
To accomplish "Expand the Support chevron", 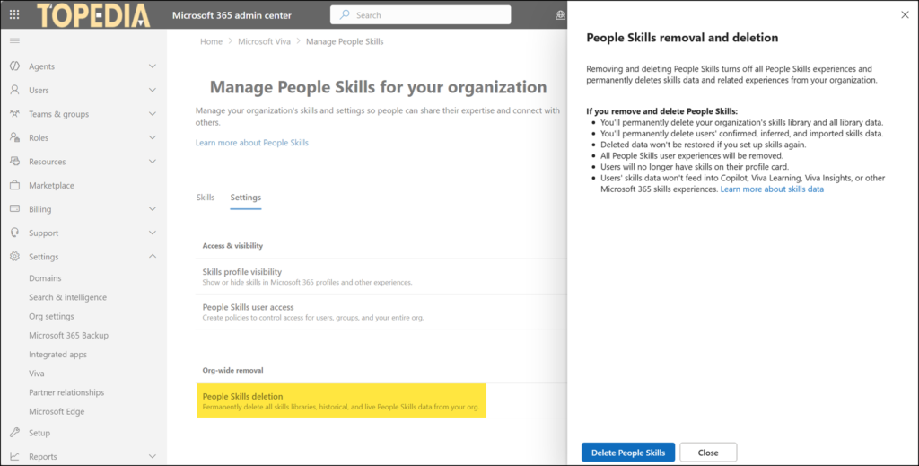I will pyautogui.click(x=153, y=233).
